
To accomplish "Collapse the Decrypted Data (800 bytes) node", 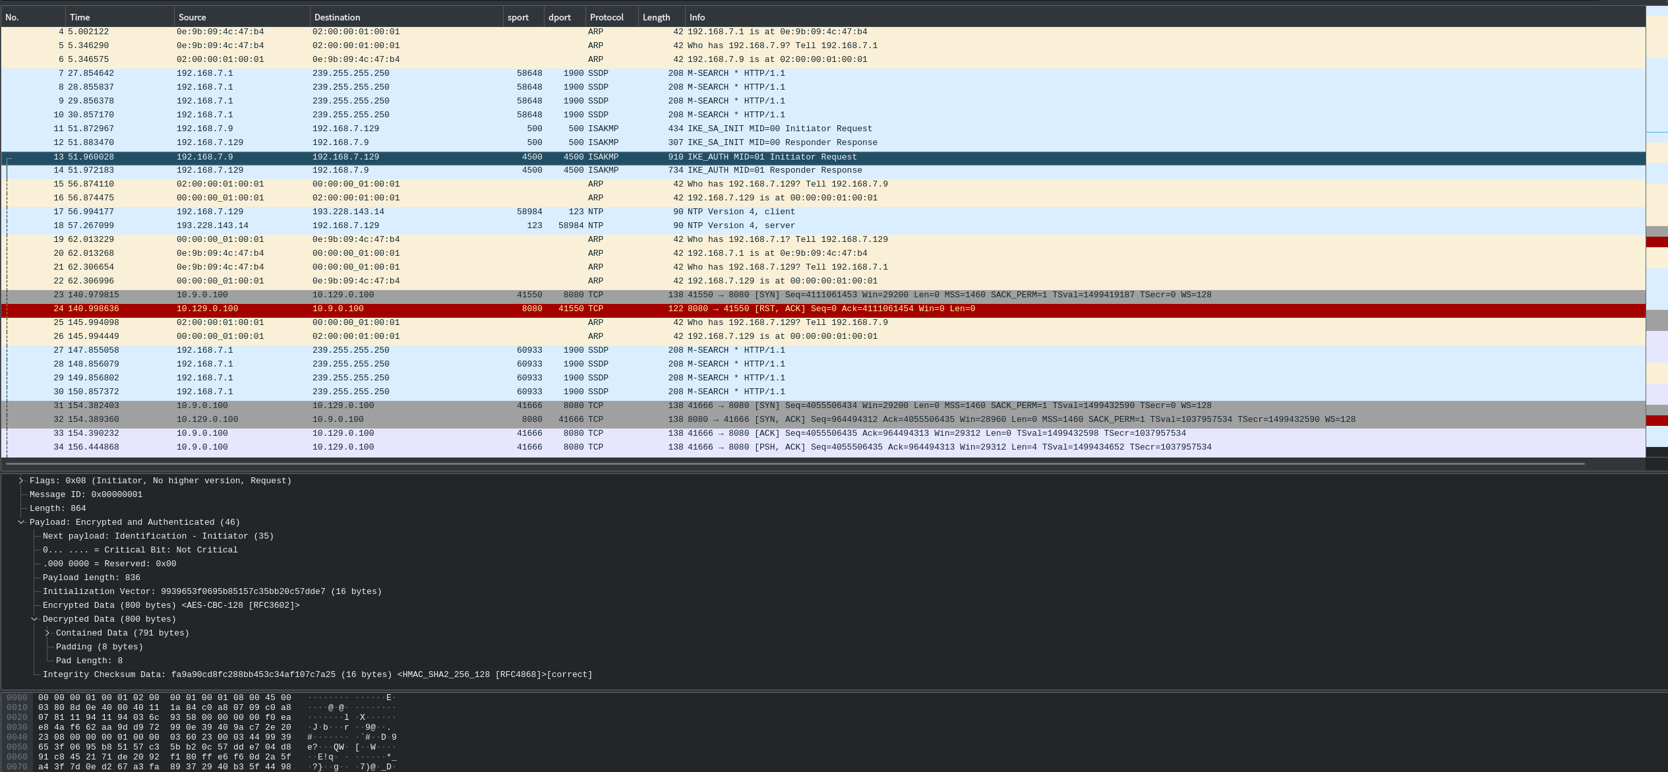I will (x=34, y=619).
